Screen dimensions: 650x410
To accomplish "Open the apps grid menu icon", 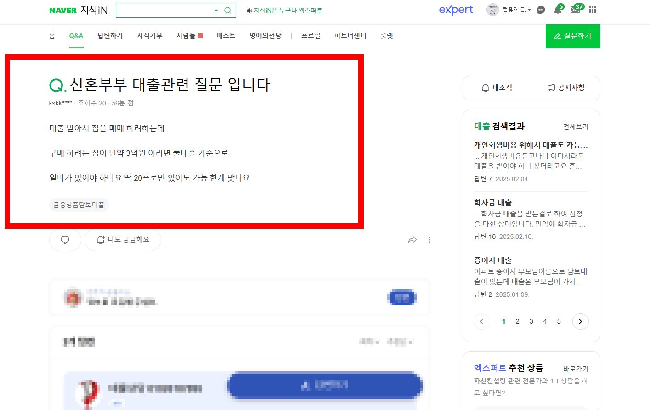I will point(593,10).
